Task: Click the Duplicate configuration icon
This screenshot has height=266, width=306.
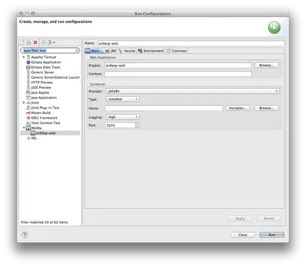Action: pos(29,42)
